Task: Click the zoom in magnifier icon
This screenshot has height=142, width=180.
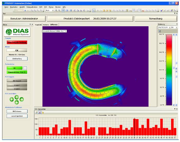Action: pyautogui.click(x=56, y=11)
